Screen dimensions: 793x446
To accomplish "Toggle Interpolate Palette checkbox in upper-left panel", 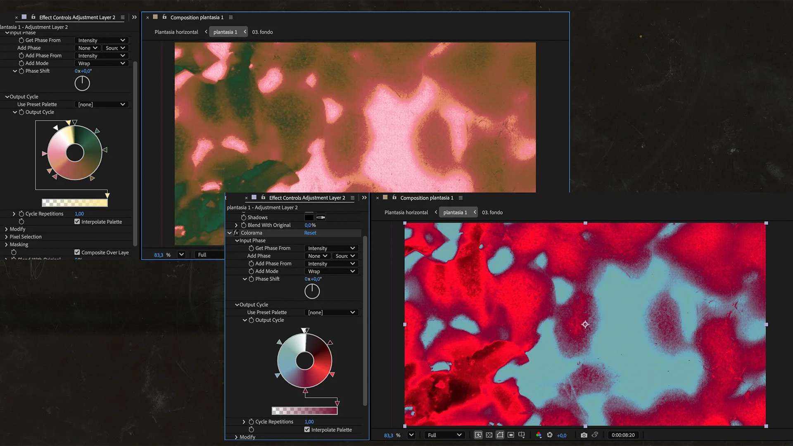I will pyautogui.click(x=77, y=222).
